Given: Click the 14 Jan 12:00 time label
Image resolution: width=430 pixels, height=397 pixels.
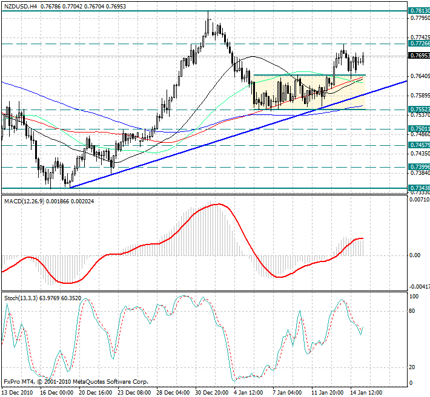Looking at the screenshot, I should point(367,393).
